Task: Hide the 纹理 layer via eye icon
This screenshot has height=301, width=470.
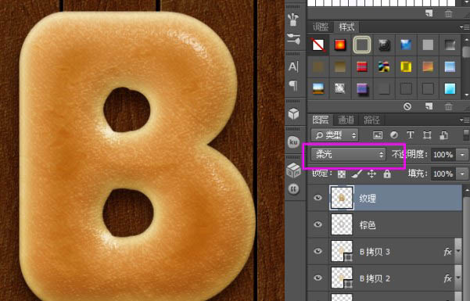Action: 318,198
